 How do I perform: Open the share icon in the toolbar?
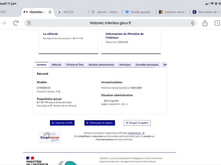(x=205, y=23)
